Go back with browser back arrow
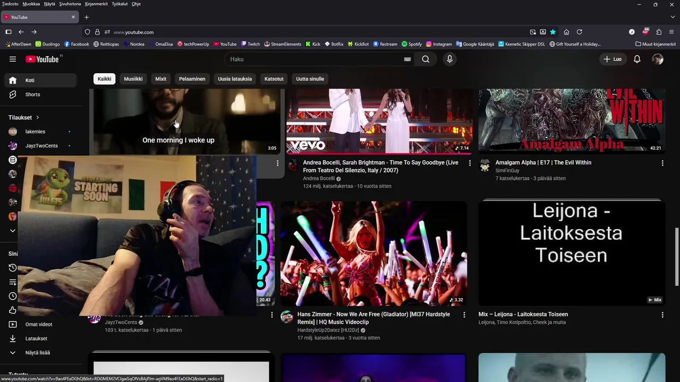This screenshot has width=680, height=382. point(21,32)
